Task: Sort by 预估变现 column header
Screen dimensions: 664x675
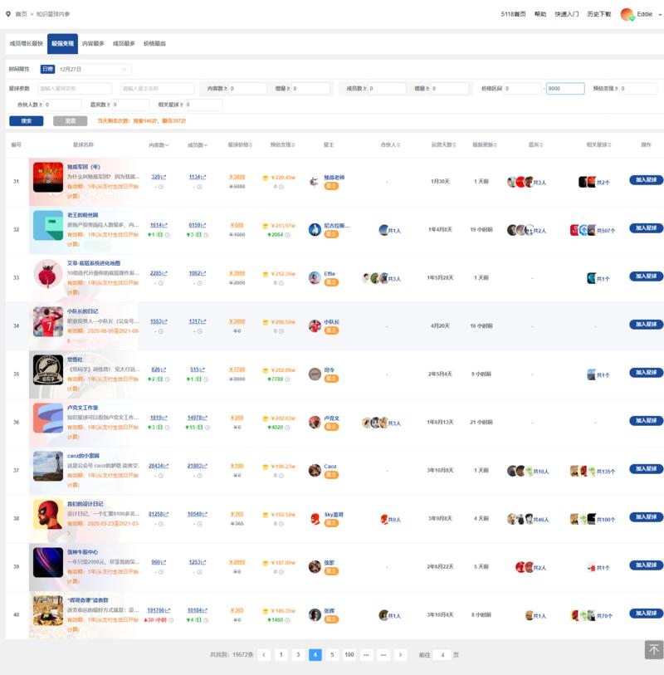Action: pos(282,144)
